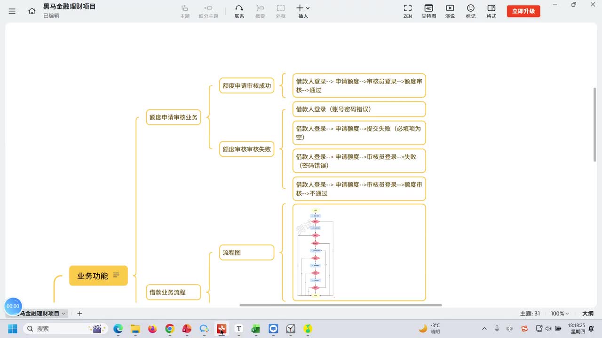
Task: Select the 额度申请审核成功 node
Action: [246, 85]
